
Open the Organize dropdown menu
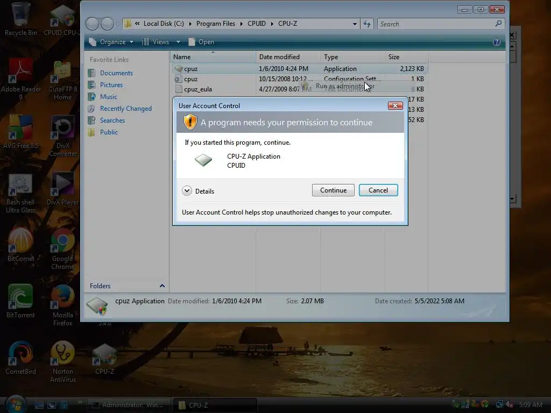[111, 42]
